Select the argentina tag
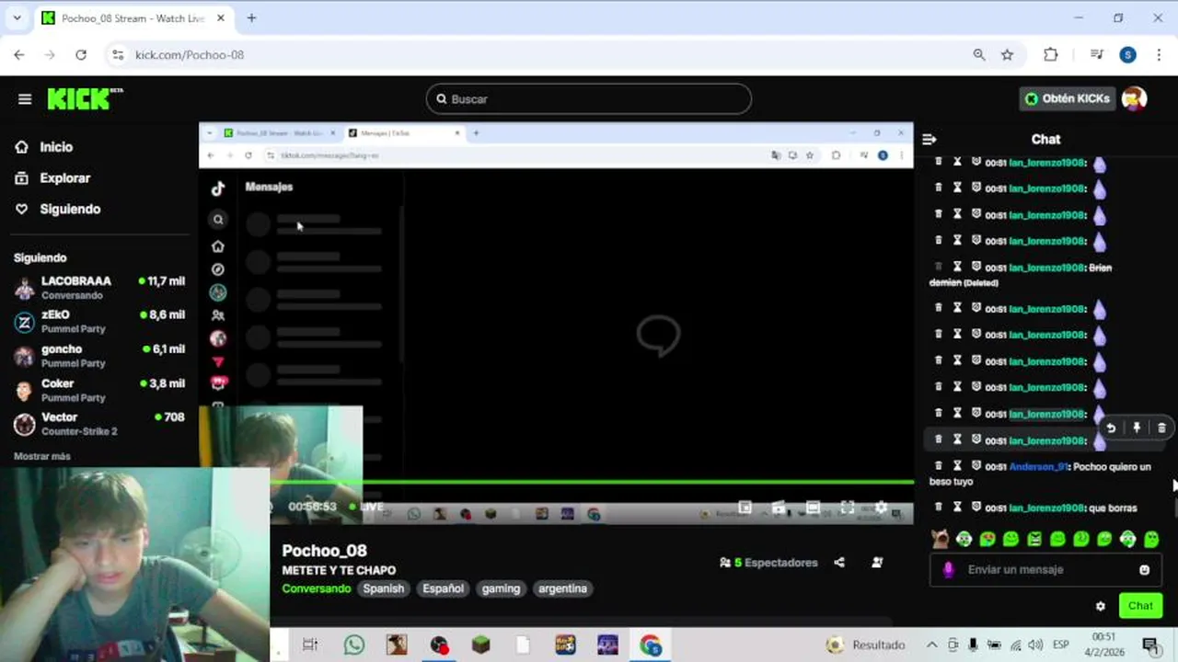The height and width of the screenshot is (662, 1178). pos(563,588)
